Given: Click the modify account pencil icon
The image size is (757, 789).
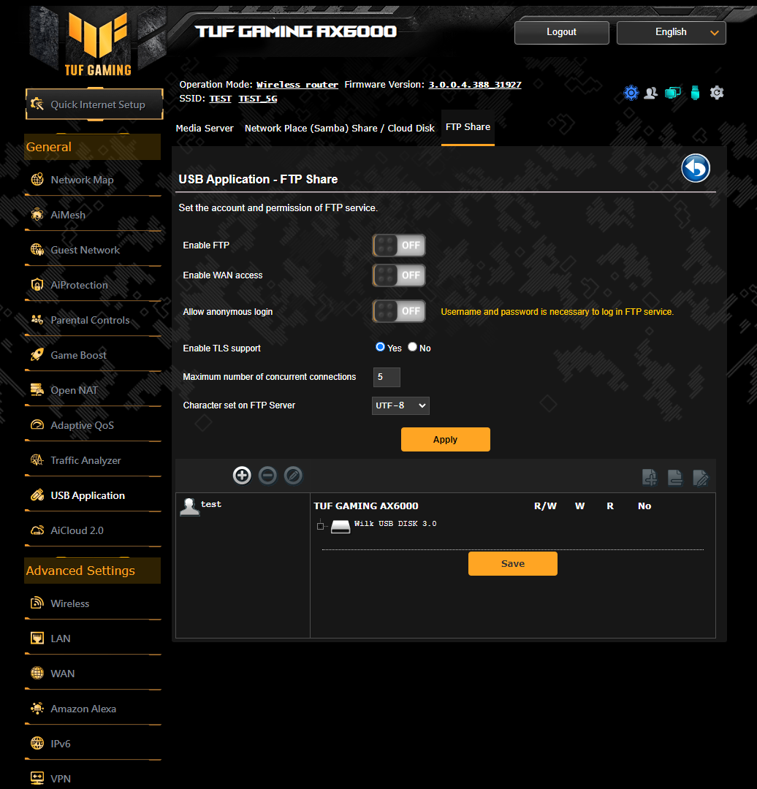Looking at the screenshot, I should point(294,475).
